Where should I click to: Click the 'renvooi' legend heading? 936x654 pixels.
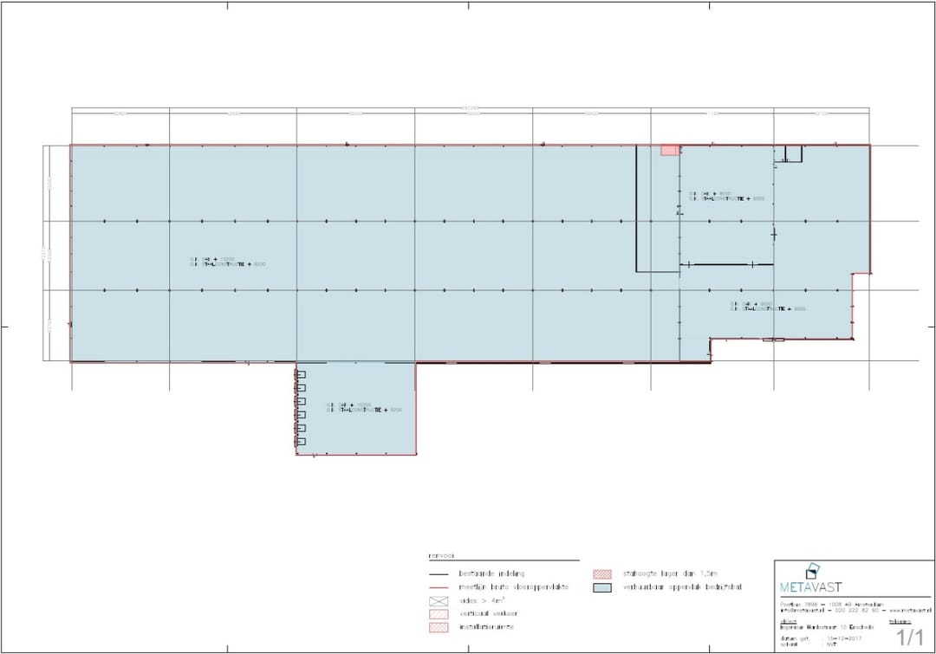point(441,556)
